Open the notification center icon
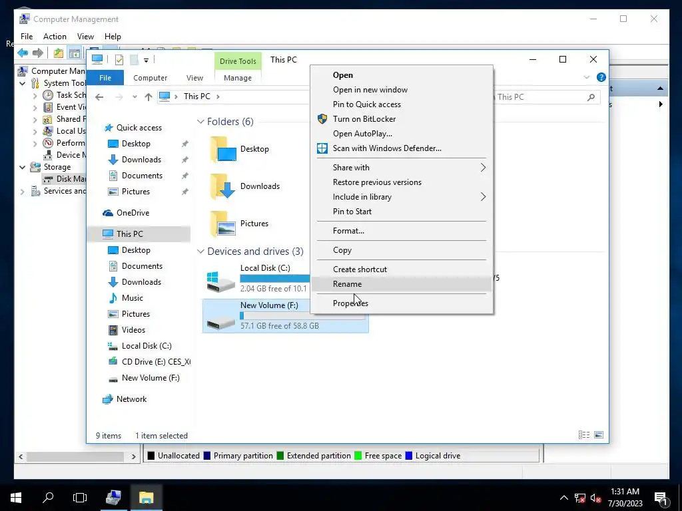The image size is (682, 511). tap(661, 499)
